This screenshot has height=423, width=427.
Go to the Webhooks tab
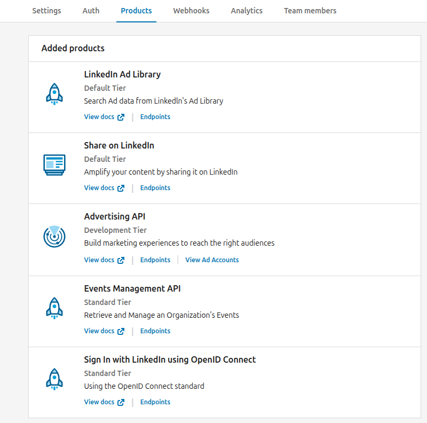click(x=191, y=11)
